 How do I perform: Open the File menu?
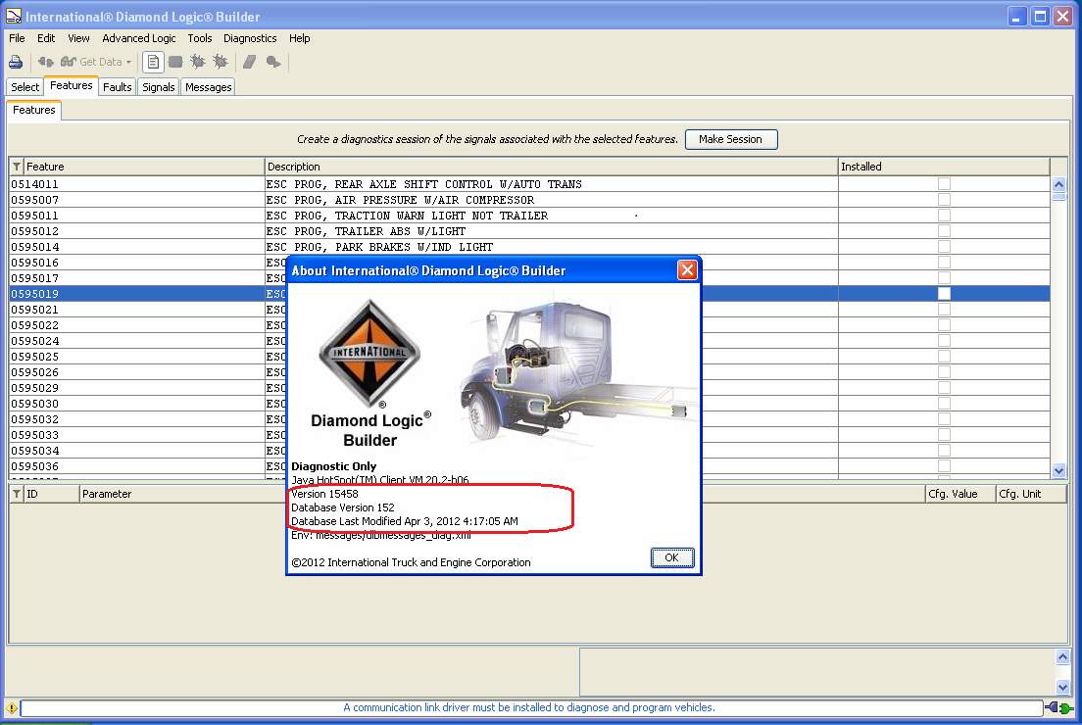pos(17,38)
